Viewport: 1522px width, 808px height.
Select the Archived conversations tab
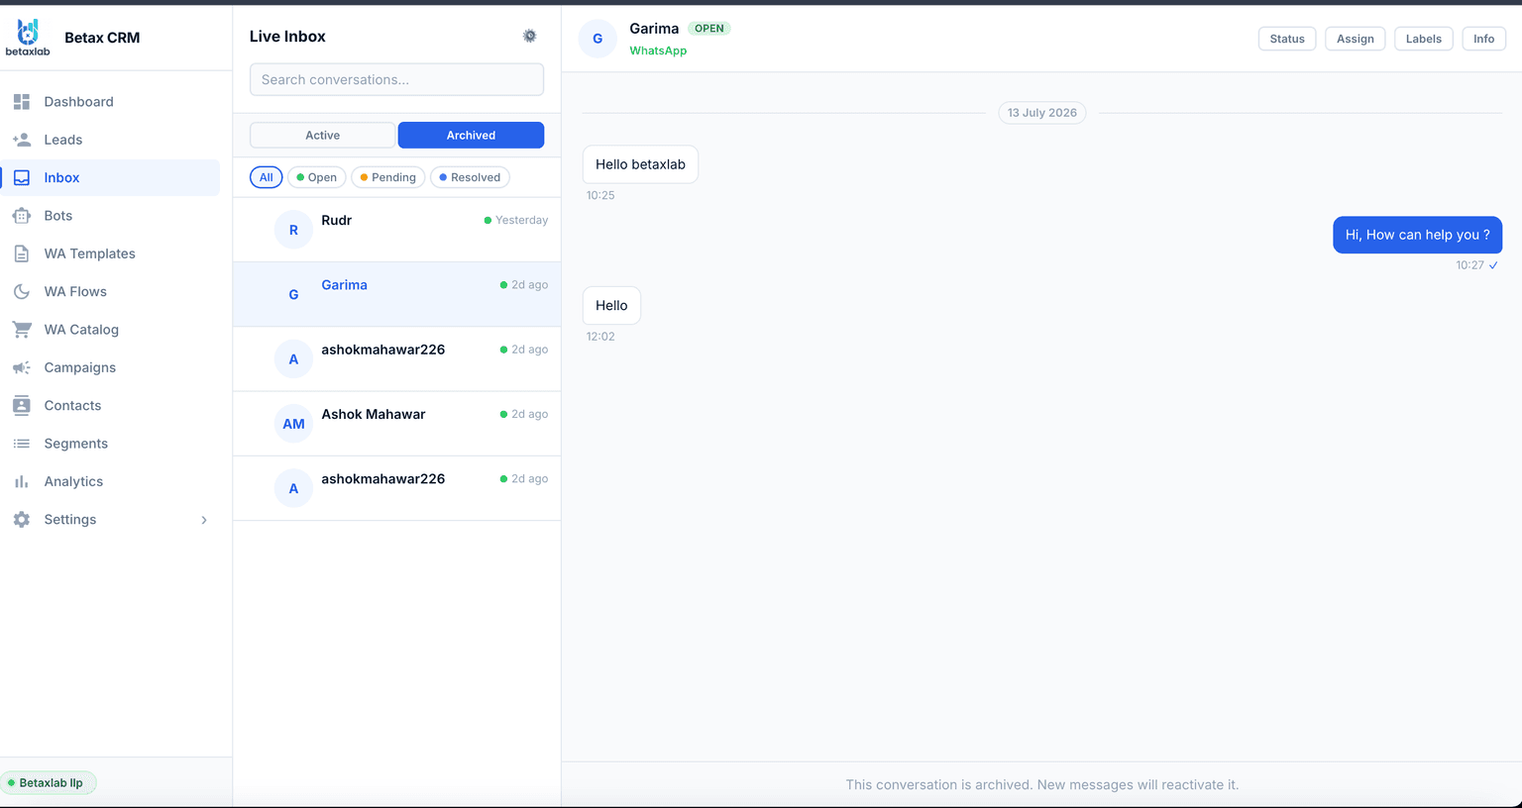coord(471,135)
